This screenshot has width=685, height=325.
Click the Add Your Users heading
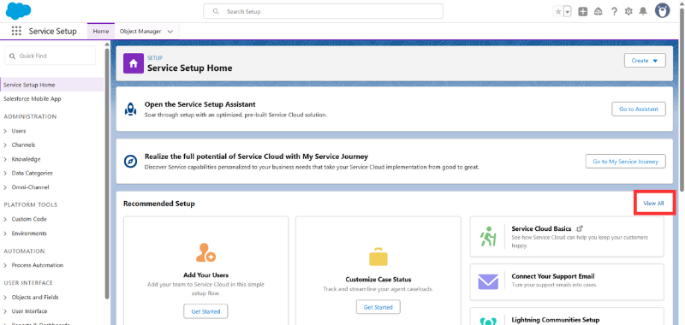click(205, 275)
